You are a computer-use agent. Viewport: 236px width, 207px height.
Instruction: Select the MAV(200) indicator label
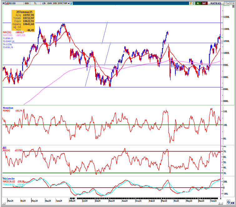[7, 35]
